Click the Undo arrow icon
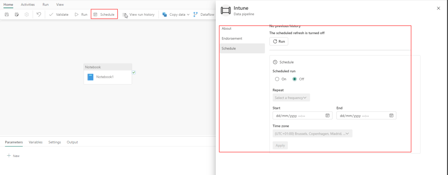Viewport: 448px width, 175px height. pyautogui.click(x=38, y=14)
